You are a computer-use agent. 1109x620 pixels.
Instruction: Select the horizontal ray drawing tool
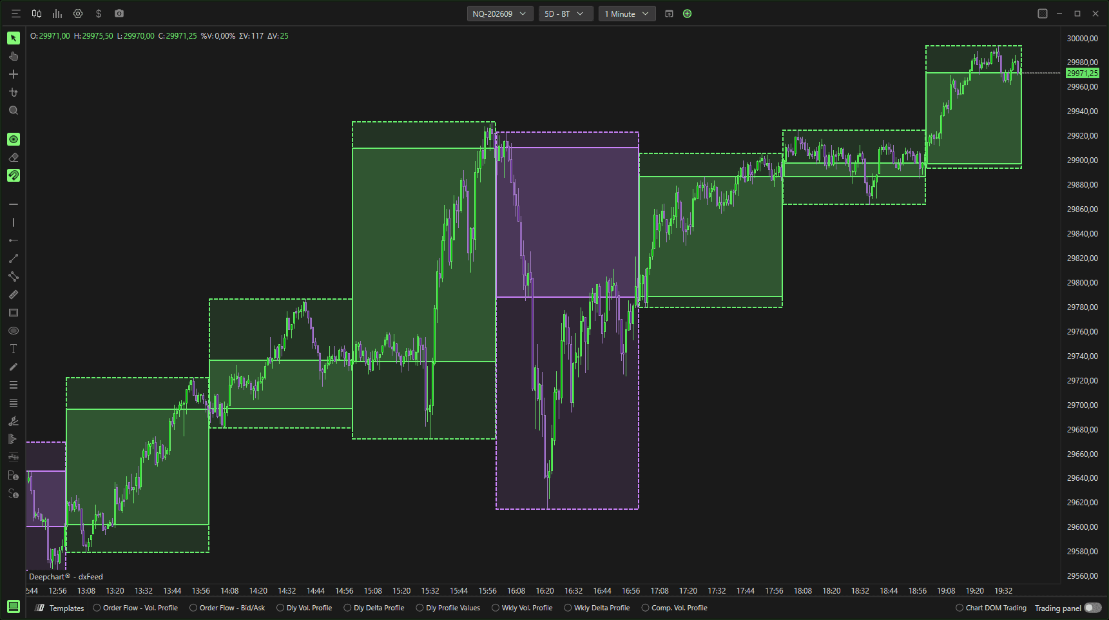pyautogui.click(x=14, y=240)
